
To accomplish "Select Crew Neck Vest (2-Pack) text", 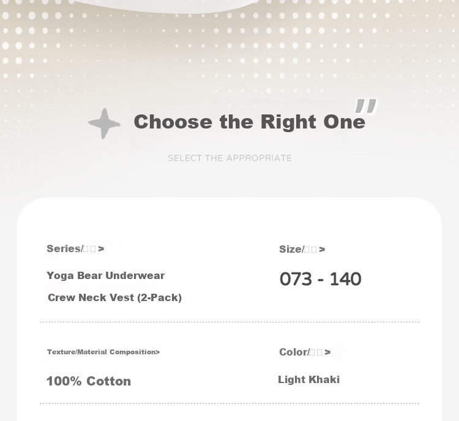I will coord(115,297).
